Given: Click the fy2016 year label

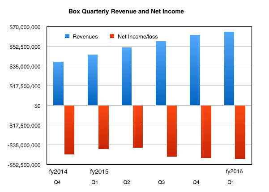Looking at the screenshot, I should 235,171.
